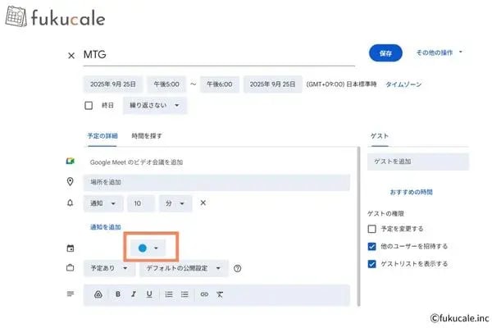Image resolution: width=492 pixels, height=328 pixels.
Task: Close the event editor with the X icon
Action: [x=71, y=56]
